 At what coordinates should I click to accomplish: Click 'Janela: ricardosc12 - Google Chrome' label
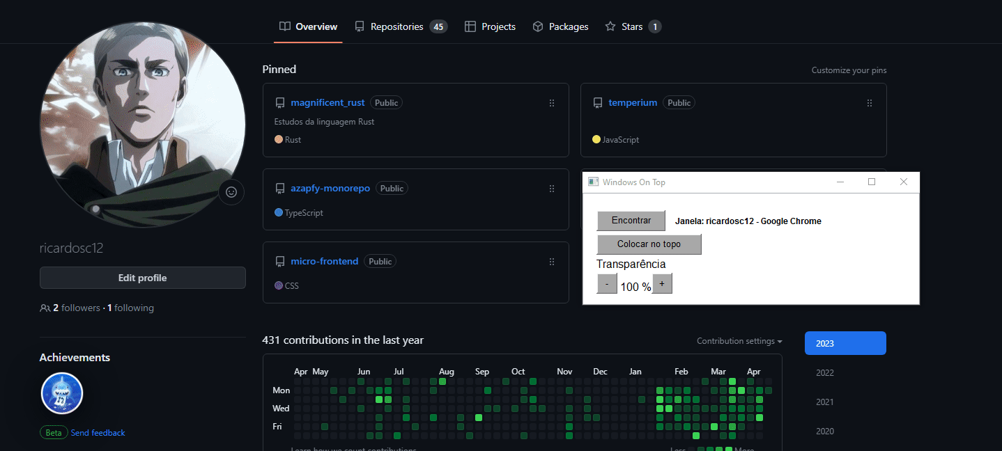pyautogui.click(x=748, y=221)
